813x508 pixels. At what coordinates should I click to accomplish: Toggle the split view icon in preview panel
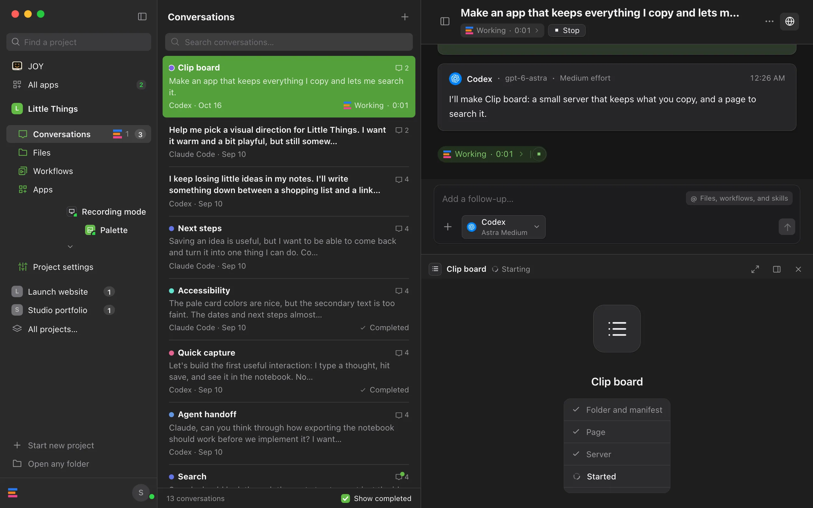pos(777,269)
